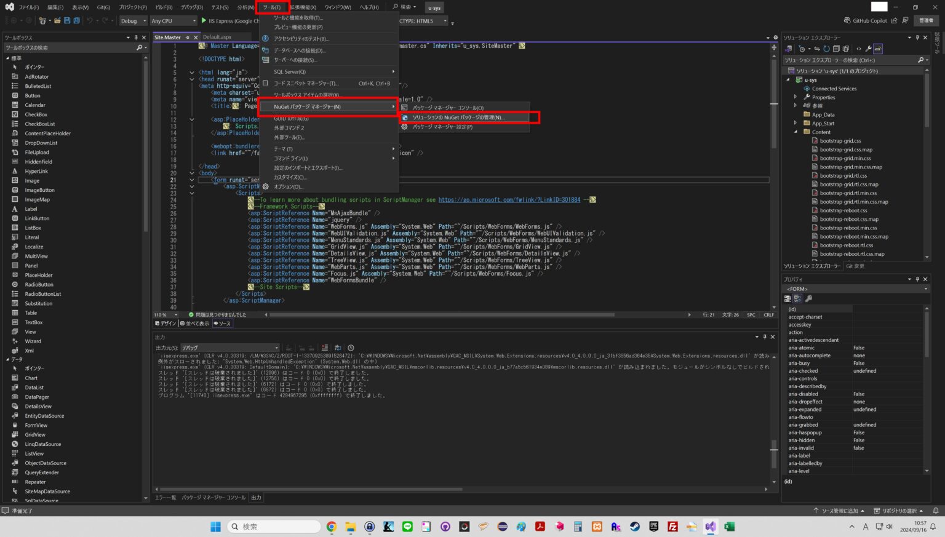The image size is (945, 537).
Task: Expand the Properties node in Solution Explorer
Action: coord(795,97)
